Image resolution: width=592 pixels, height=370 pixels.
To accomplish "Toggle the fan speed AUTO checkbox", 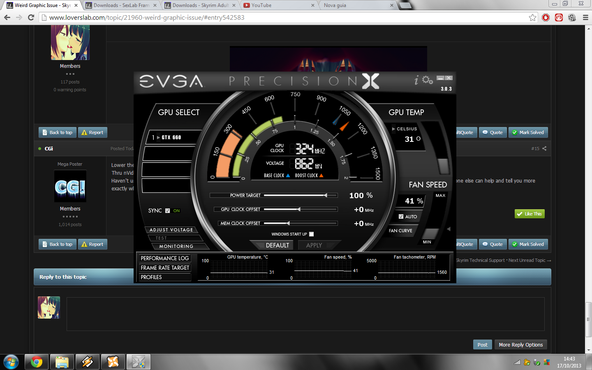I will 401,216.
